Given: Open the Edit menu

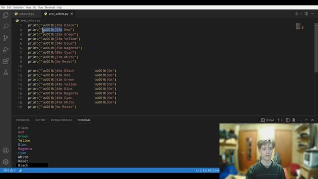Looking at the screenshot, I should [9, 7].
